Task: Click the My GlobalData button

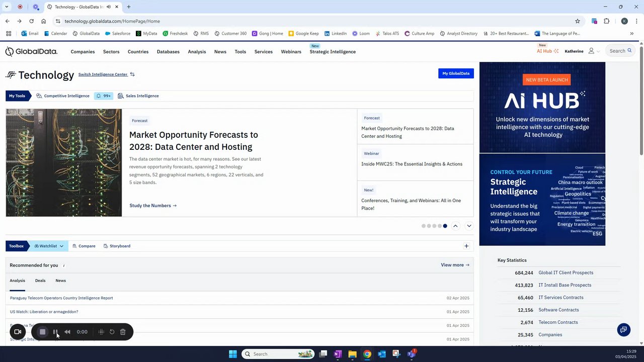Action: click(456, 73)
